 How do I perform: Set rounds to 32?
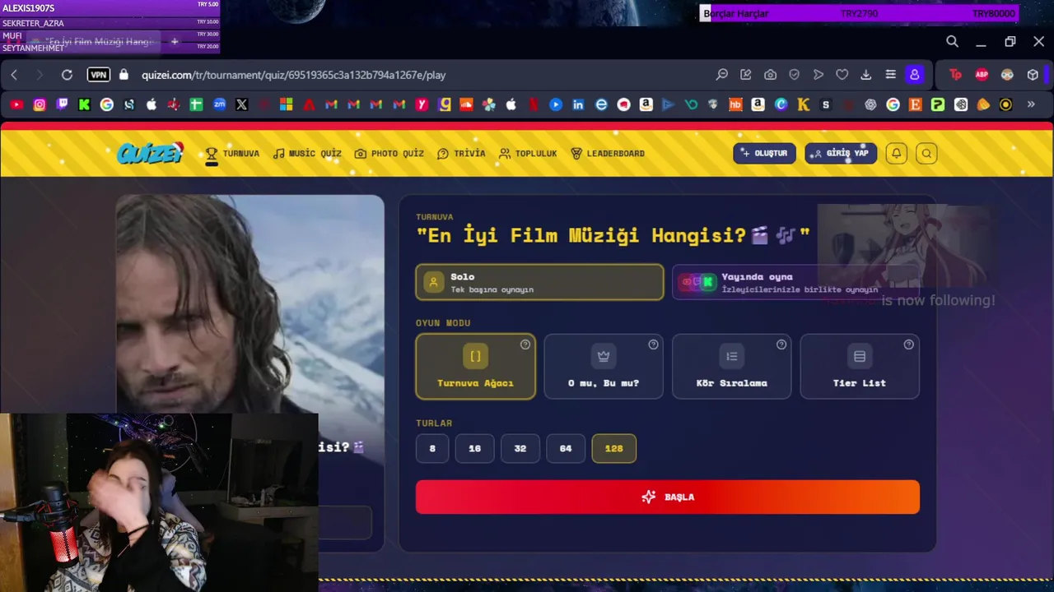[x=520, y=448]
